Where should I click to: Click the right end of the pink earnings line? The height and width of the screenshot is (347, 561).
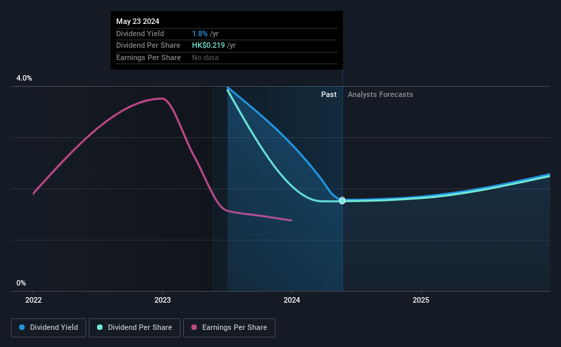[292, 220]
